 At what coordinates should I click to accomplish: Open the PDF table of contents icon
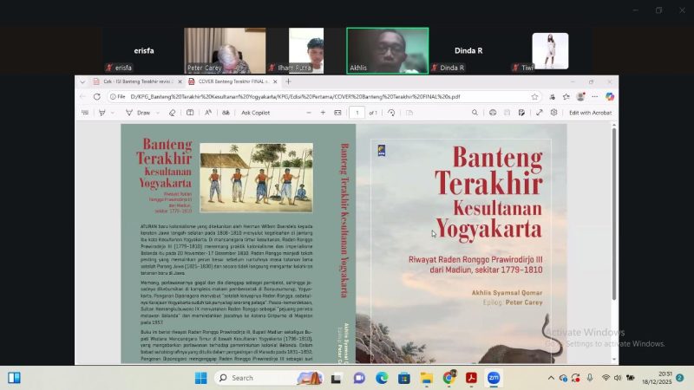coord(83,113)
